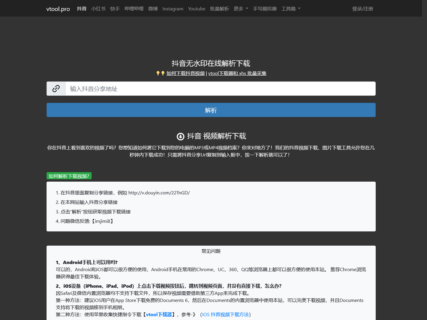
Task: Click the green 如何解析下载视频? badge
Action: 69,176
